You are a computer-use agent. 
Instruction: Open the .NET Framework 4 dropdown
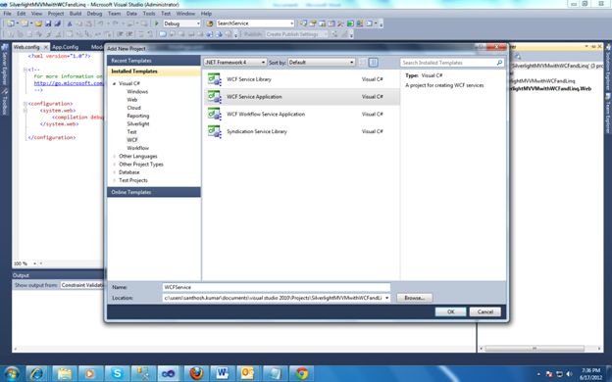[235, 63]
